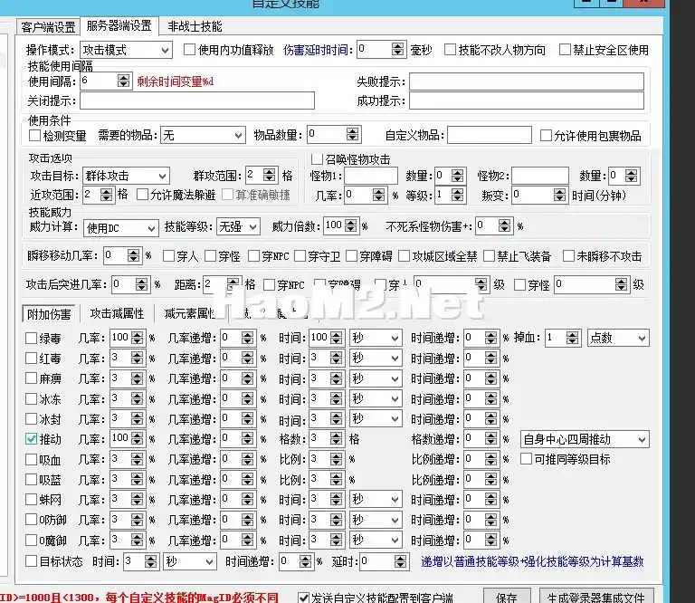
Task: Open the 减元素属性 sub-tab
Action: click(189, 314)
